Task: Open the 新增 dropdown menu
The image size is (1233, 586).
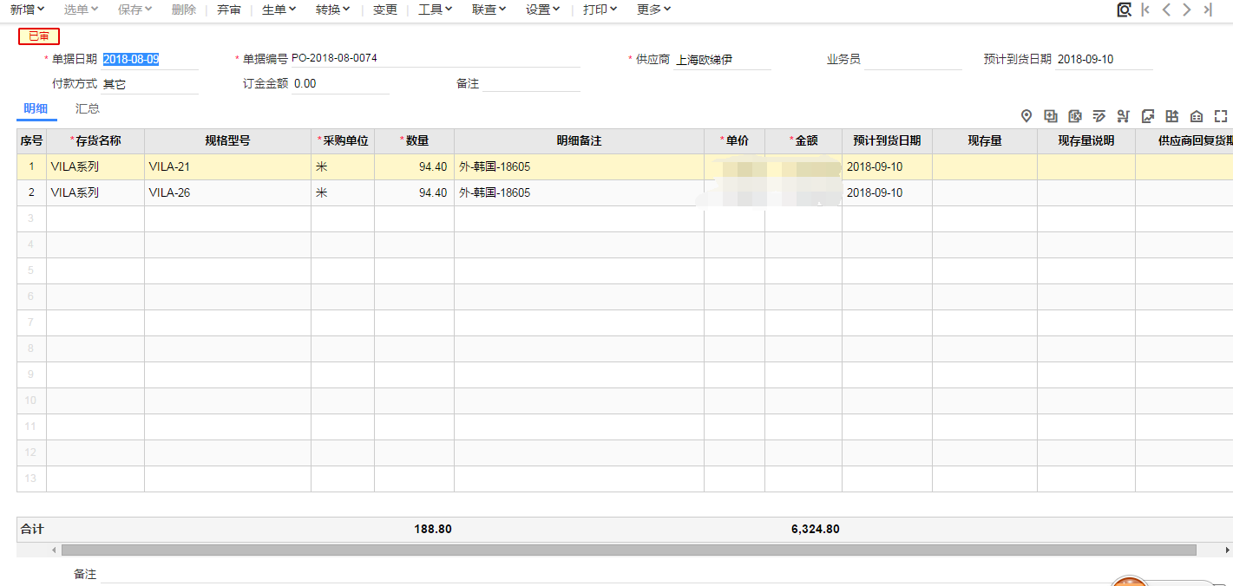Action: click(27, 10)
